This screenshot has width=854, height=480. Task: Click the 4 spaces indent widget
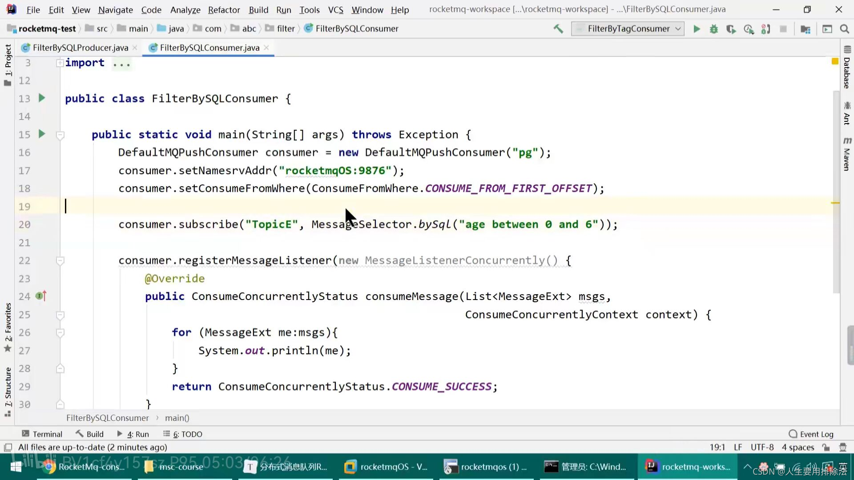click(798, 447)
